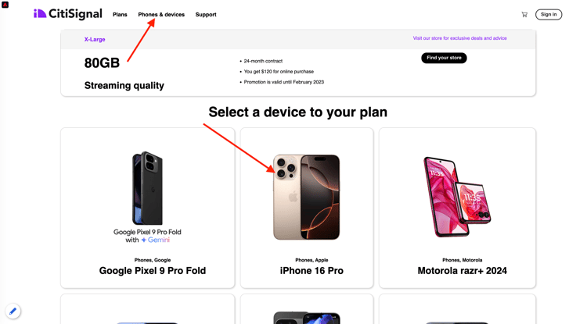Image resolution: width=587 pixels, height=324 pixels.
Task: Click Phones, Motorola category label
Action: (x=463, y=260)
